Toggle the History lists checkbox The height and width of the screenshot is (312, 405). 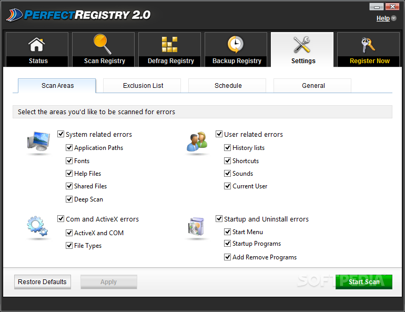tap(228, 147)
